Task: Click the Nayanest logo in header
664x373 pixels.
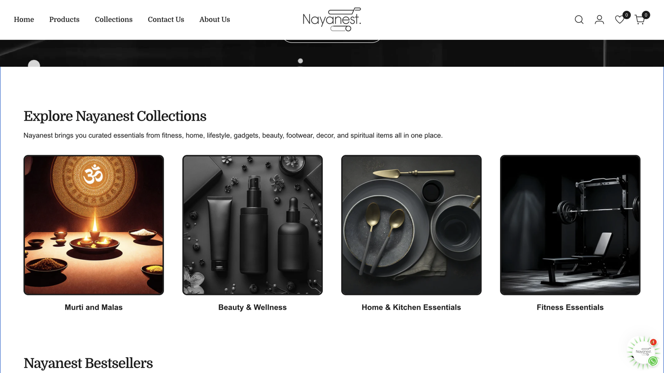Action: tap(332, 19)
